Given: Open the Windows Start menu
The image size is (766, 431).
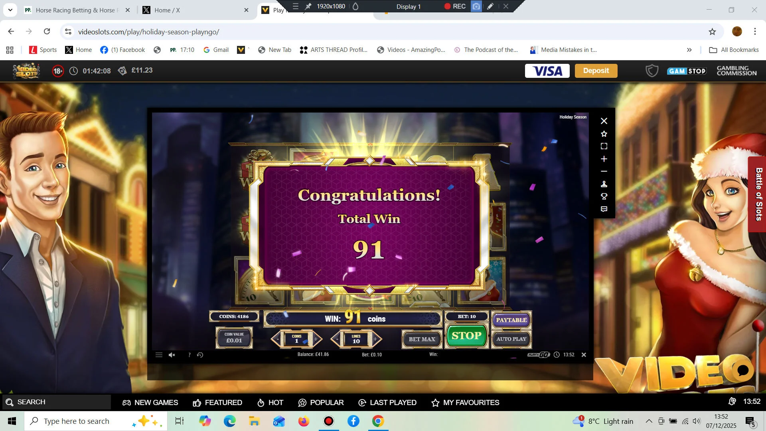Looking at the screenshot, I should click(x=12, y=421).
